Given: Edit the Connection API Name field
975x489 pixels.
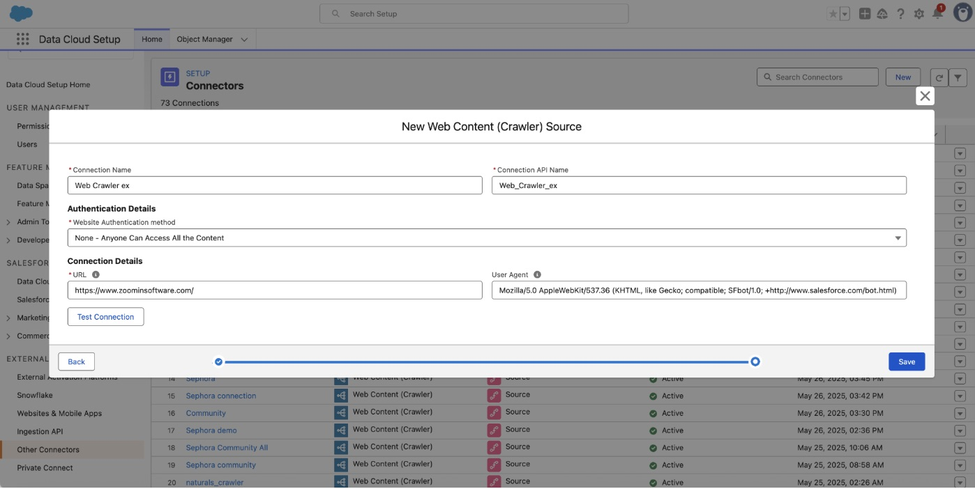Looking at the screenshot, I should [x=699, y=185].
